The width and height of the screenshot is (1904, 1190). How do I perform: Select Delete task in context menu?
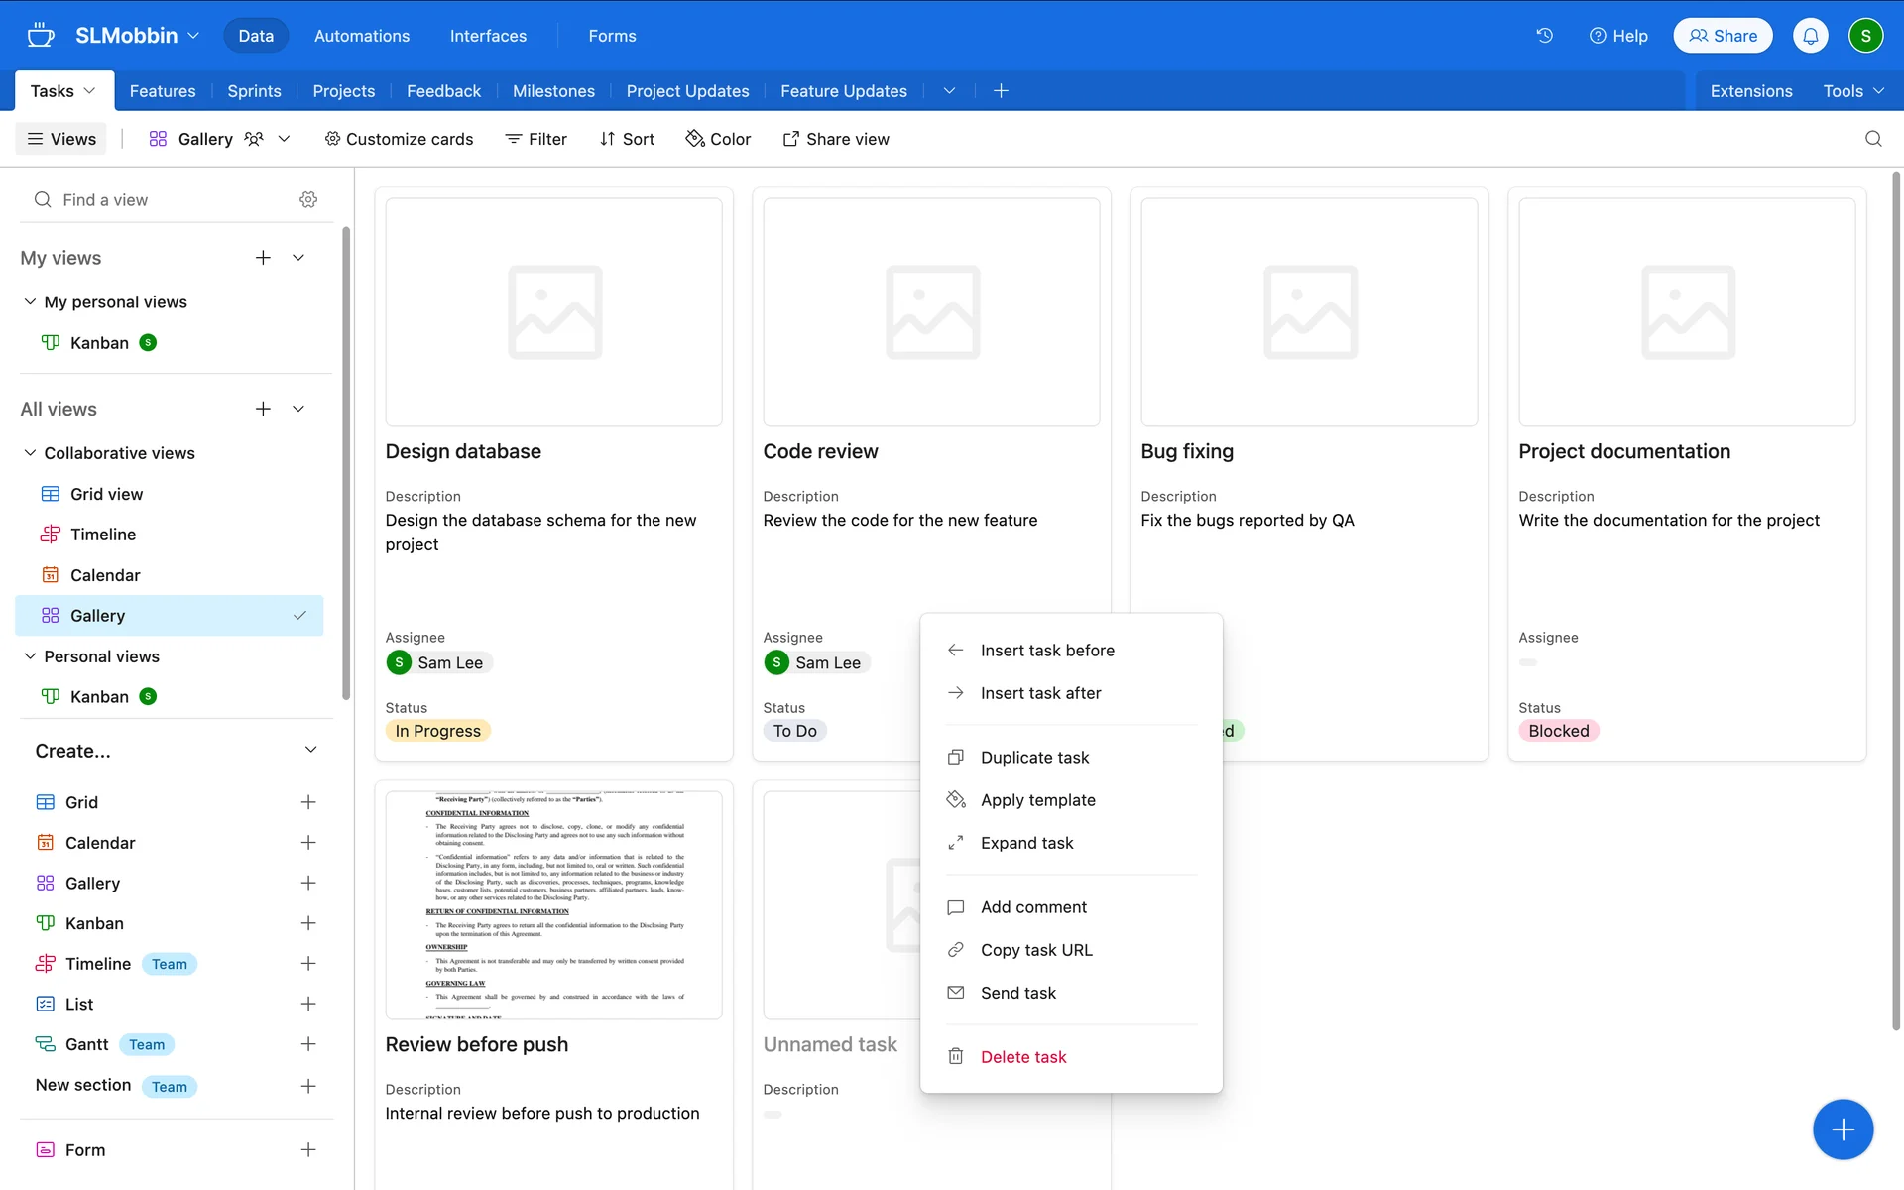[1022, 1057]
